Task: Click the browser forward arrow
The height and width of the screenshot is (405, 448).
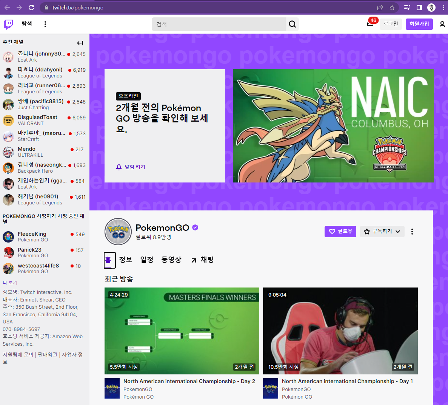Action: pyautogui.click(x=19, y=8)
